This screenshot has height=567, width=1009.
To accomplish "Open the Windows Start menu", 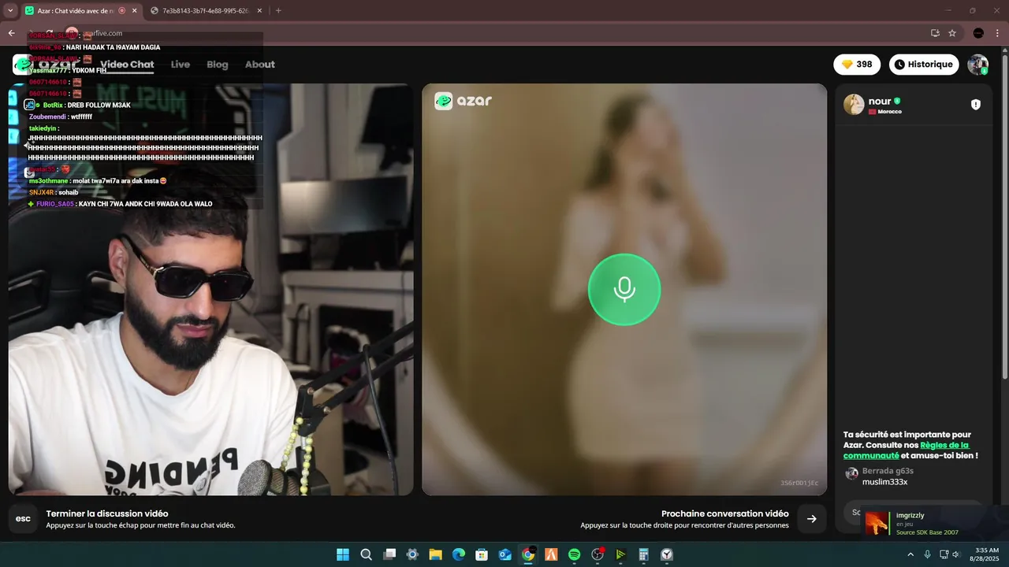I will (x=343, y=554).
